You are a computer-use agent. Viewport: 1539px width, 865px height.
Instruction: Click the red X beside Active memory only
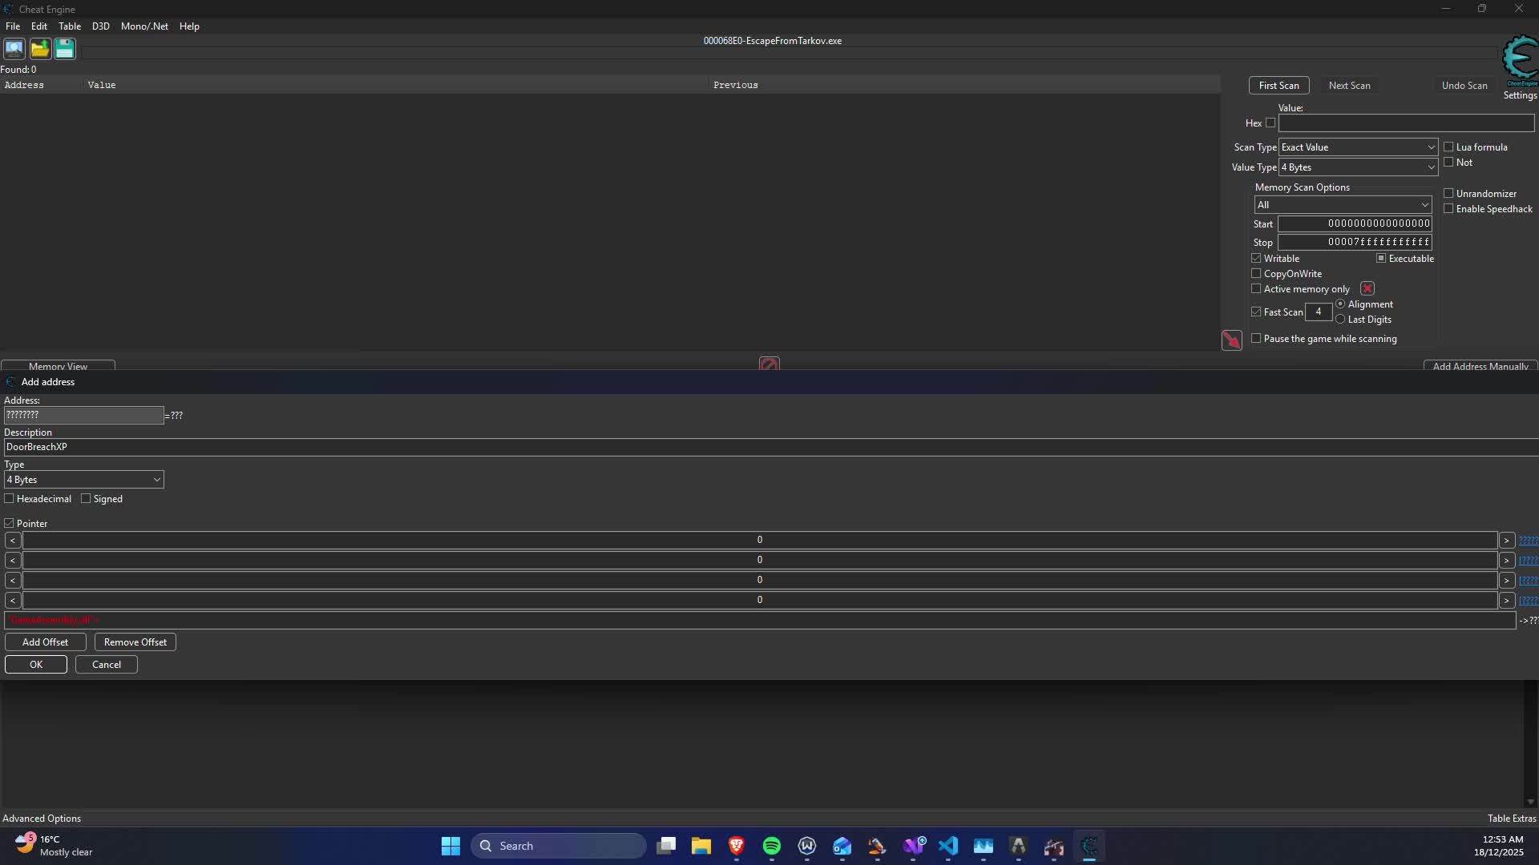coord(1367,288)
